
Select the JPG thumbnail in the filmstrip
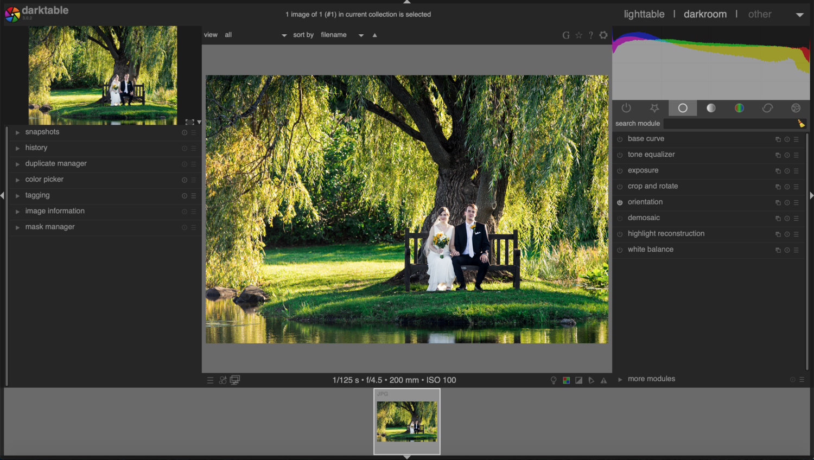coord(407,421)
